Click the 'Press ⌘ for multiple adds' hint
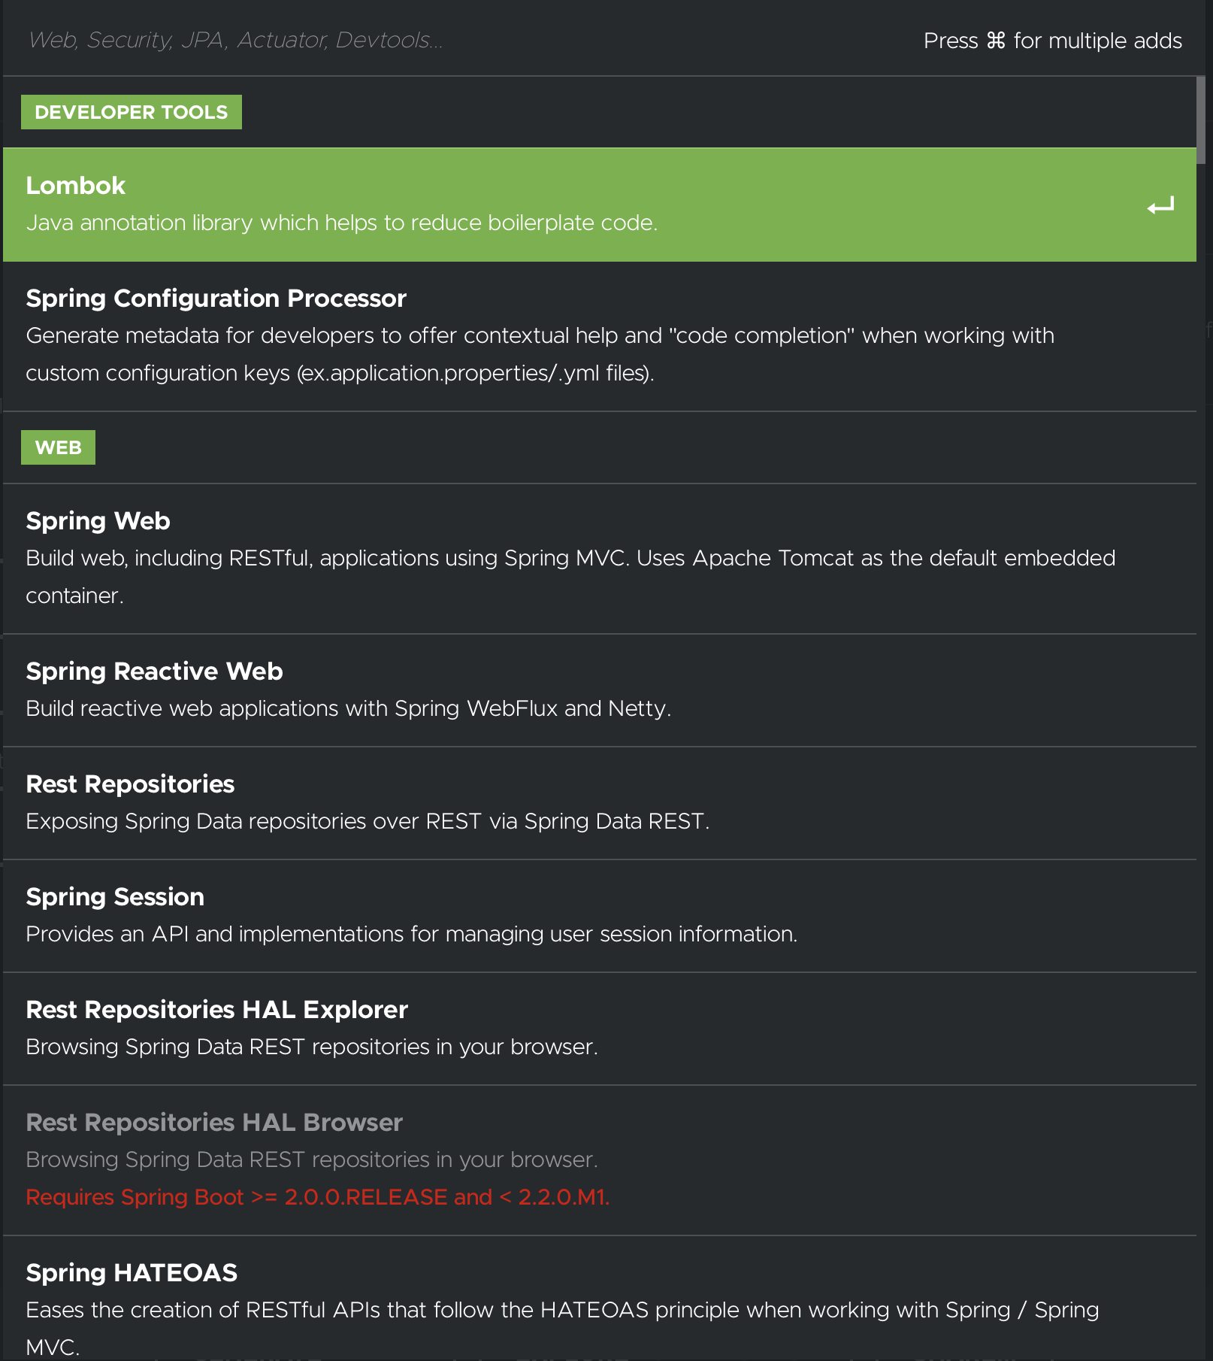Image resolution: width=1213 pixels, height=1361 pixels. (x=1052, y=41)
